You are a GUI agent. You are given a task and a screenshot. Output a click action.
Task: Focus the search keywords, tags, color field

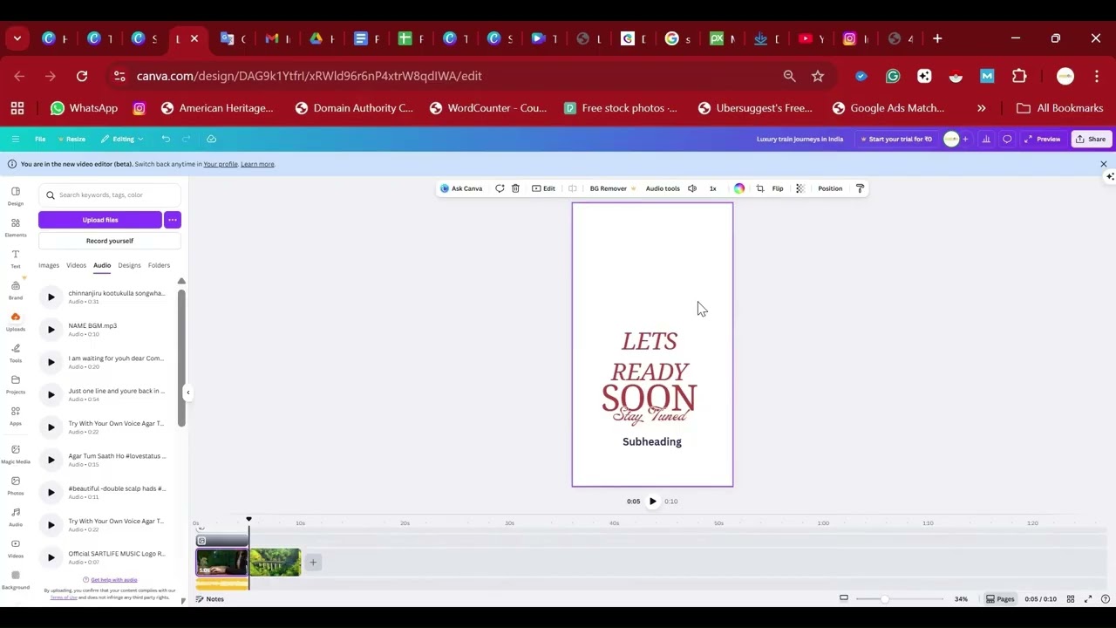[110, 195]
